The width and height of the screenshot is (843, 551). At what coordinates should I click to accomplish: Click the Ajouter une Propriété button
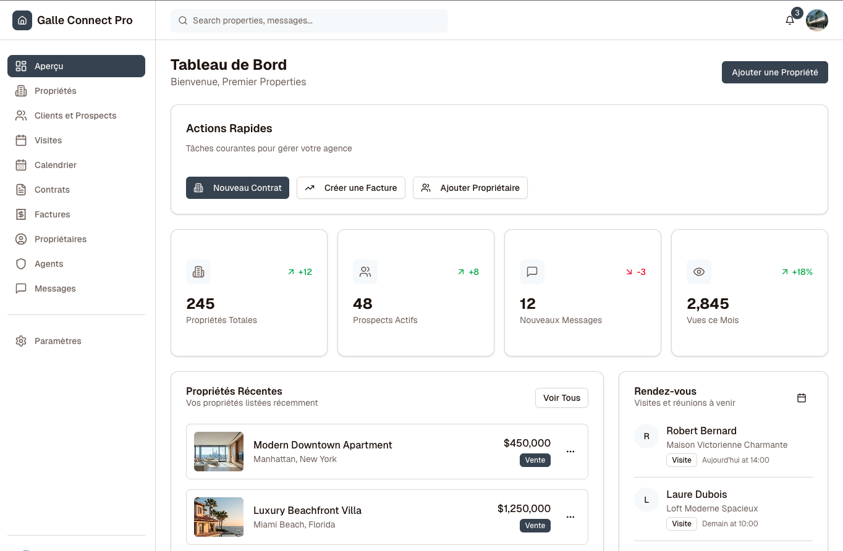tap(774, 72)
